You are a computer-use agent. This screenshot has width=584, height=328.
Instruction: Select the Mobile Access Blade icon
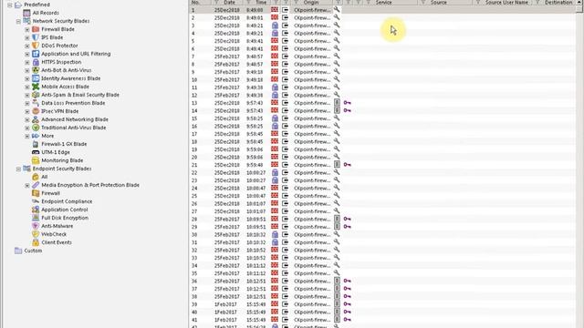coord(36,87)
